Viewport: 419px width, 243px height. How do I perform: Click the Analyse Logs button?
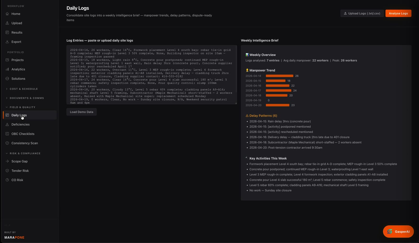pyautogui.click(x=398, y=13)
